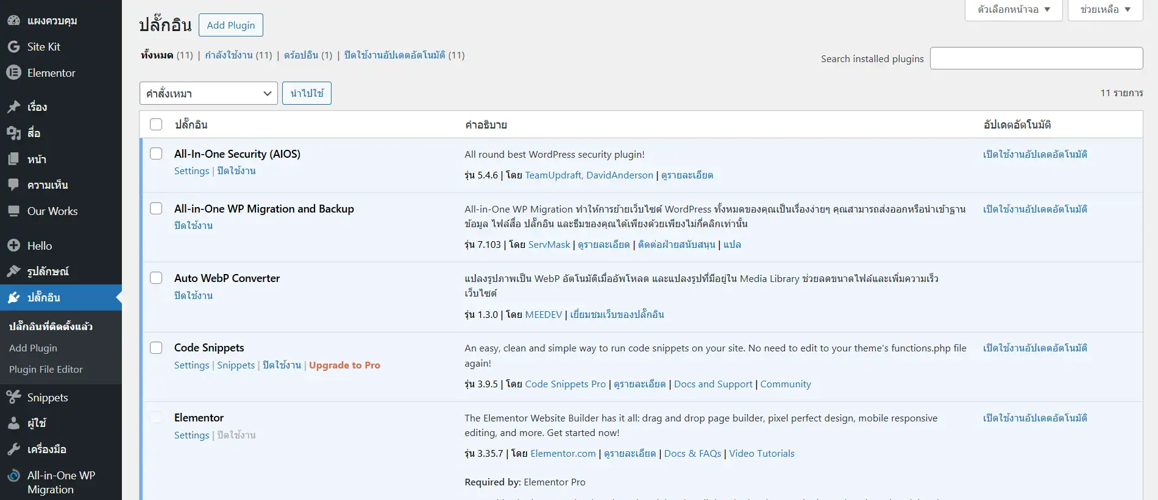Deactivate the Code Snippets plugin
This screenshot has height=500, width=1158.
(x=282, y=365)
